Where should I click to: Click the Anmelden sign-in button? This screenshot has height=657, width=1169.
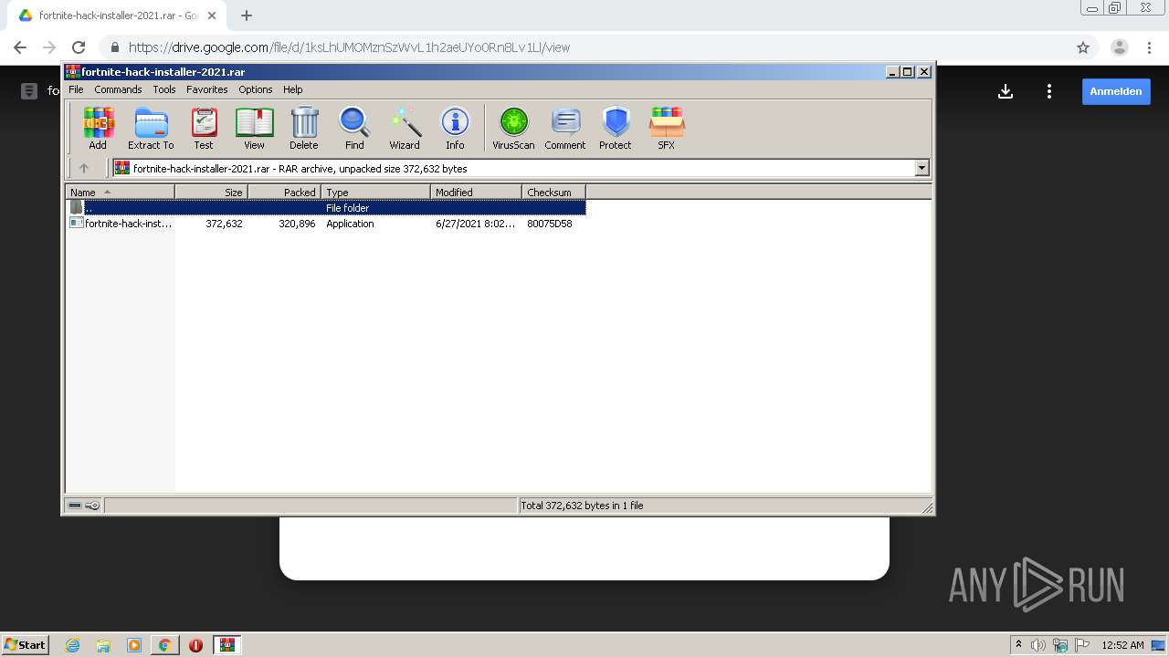coord(1116,91)
